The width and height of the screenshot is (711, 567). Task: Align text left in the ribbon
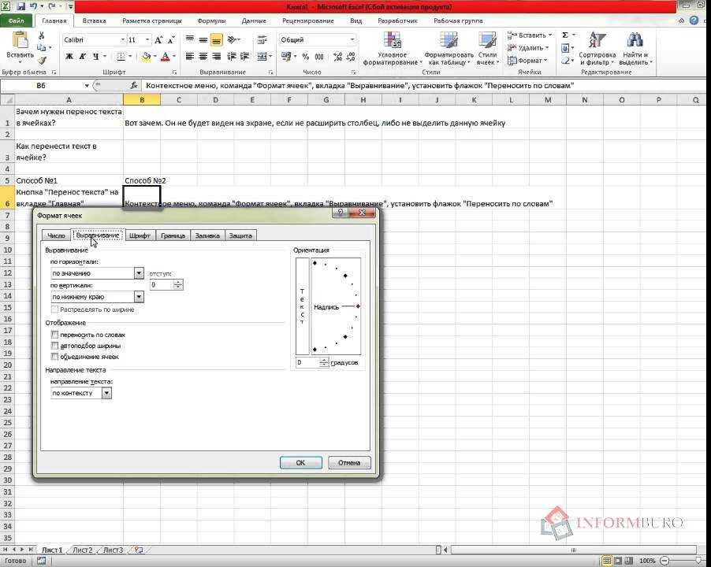[x=190, y=57]
